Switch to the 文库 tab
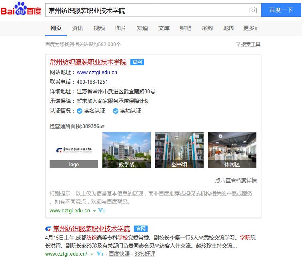This screenshot has width=302, height=260. coord(164,28)
